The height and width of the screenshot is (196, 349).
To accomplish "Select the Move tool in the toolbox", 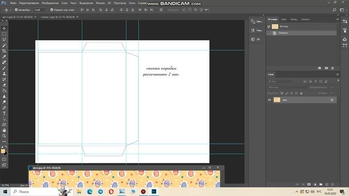I will (x=4, y=28).
